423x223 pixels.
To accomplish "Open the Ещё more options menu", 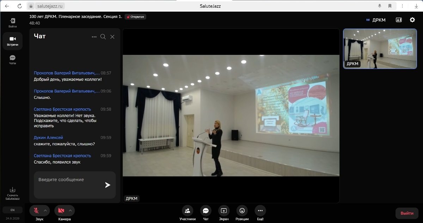I will point(260,211).
